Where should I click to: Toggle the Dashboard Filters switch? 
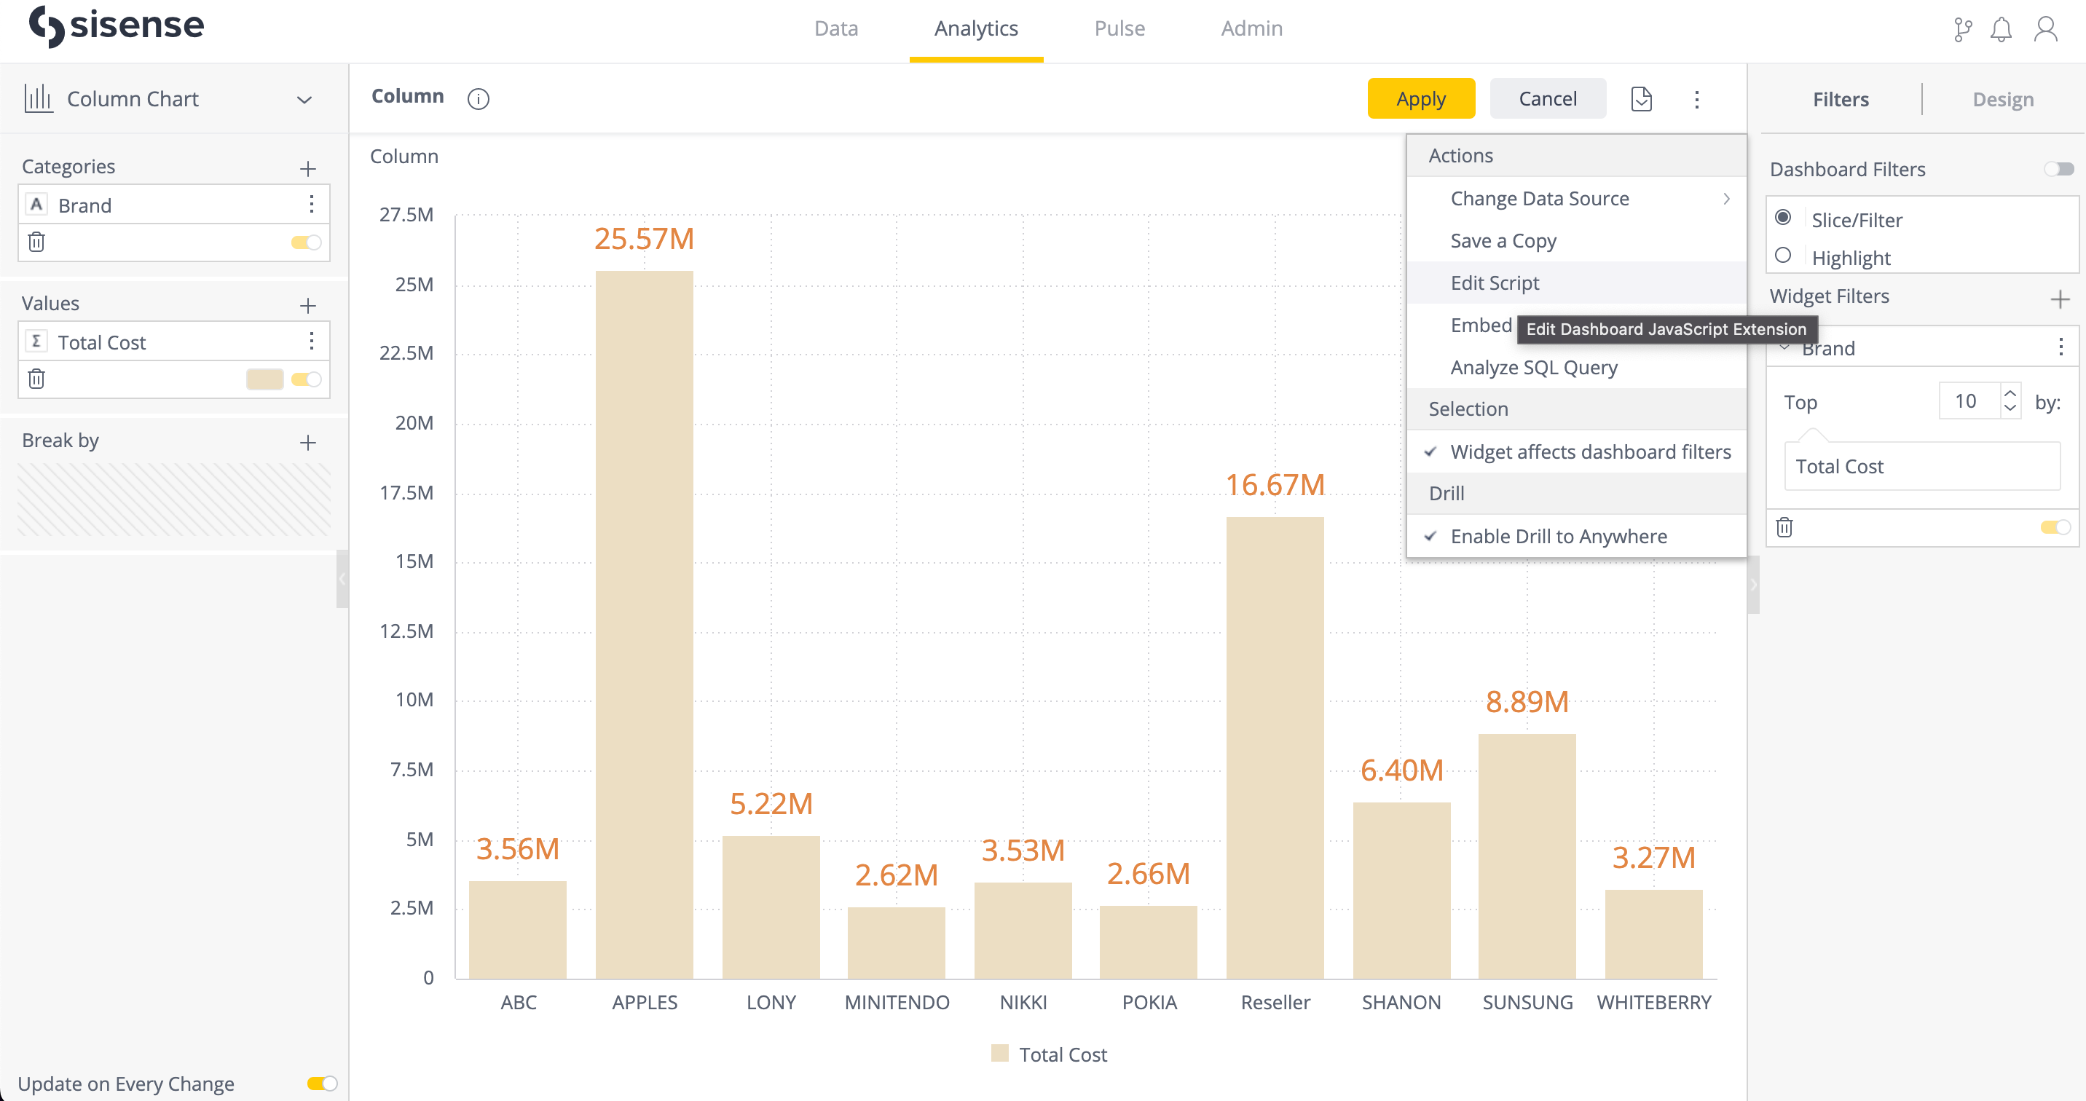tap(2058, 169)
